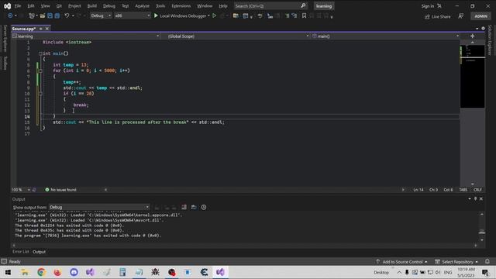Viewport: 496px width, 279px height.
Task: Click the Output panel vertical scrollbar
Action: pyautogui.click(x=482, y=227)
